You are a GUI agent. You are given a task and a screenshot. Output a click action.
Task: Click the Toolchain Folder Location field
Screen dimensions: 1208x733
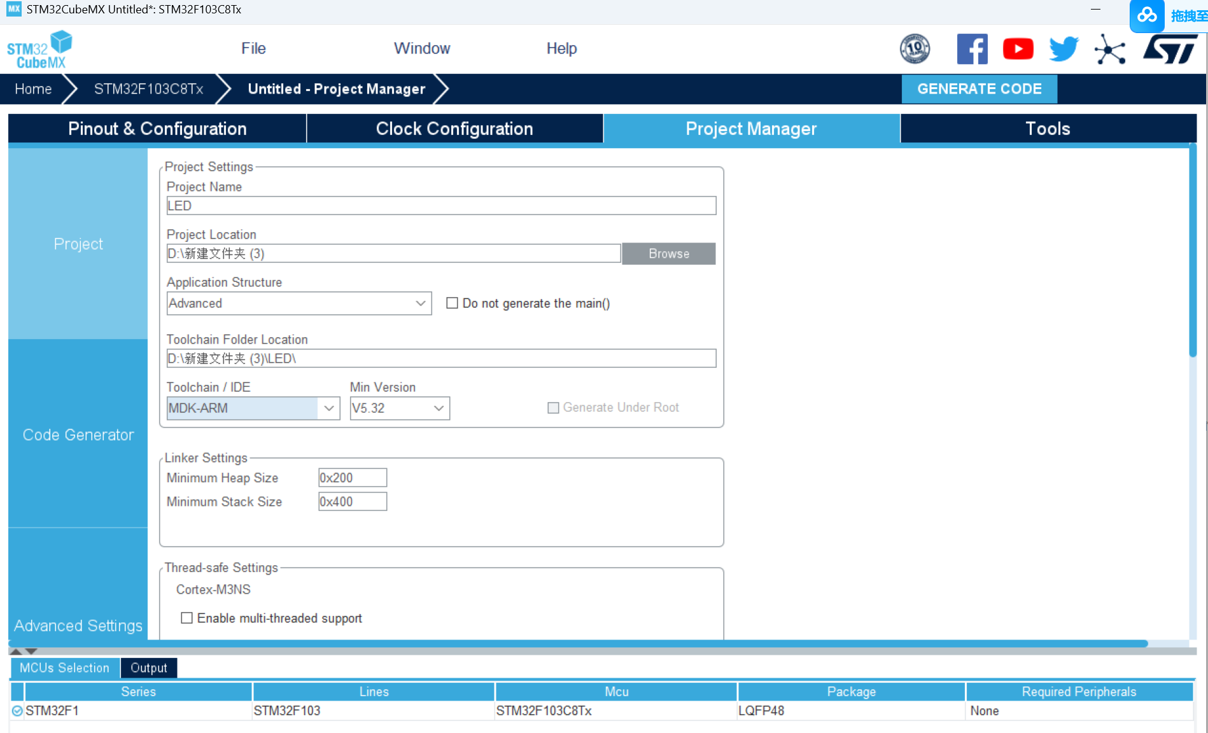441,359
